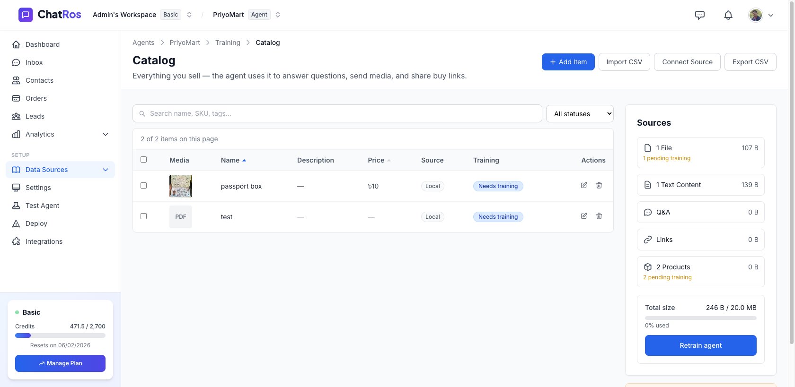Sort table by Name column
Image resolution: width=795 pixels, height=387 pixels.
coord(233,160)
